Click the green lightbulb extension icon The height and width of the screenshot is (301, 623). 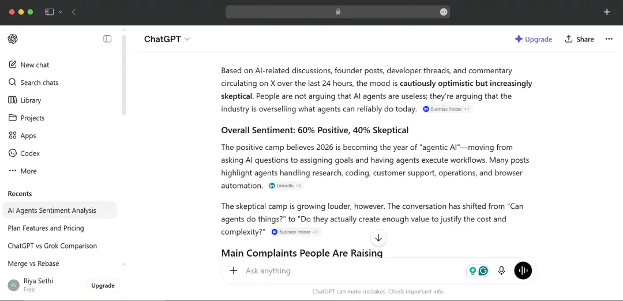pos(472,271)
